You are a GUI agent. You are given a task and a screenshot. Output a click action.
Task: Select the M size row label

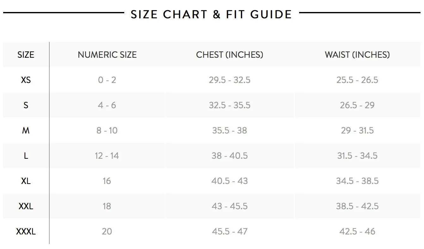point(26,130)
